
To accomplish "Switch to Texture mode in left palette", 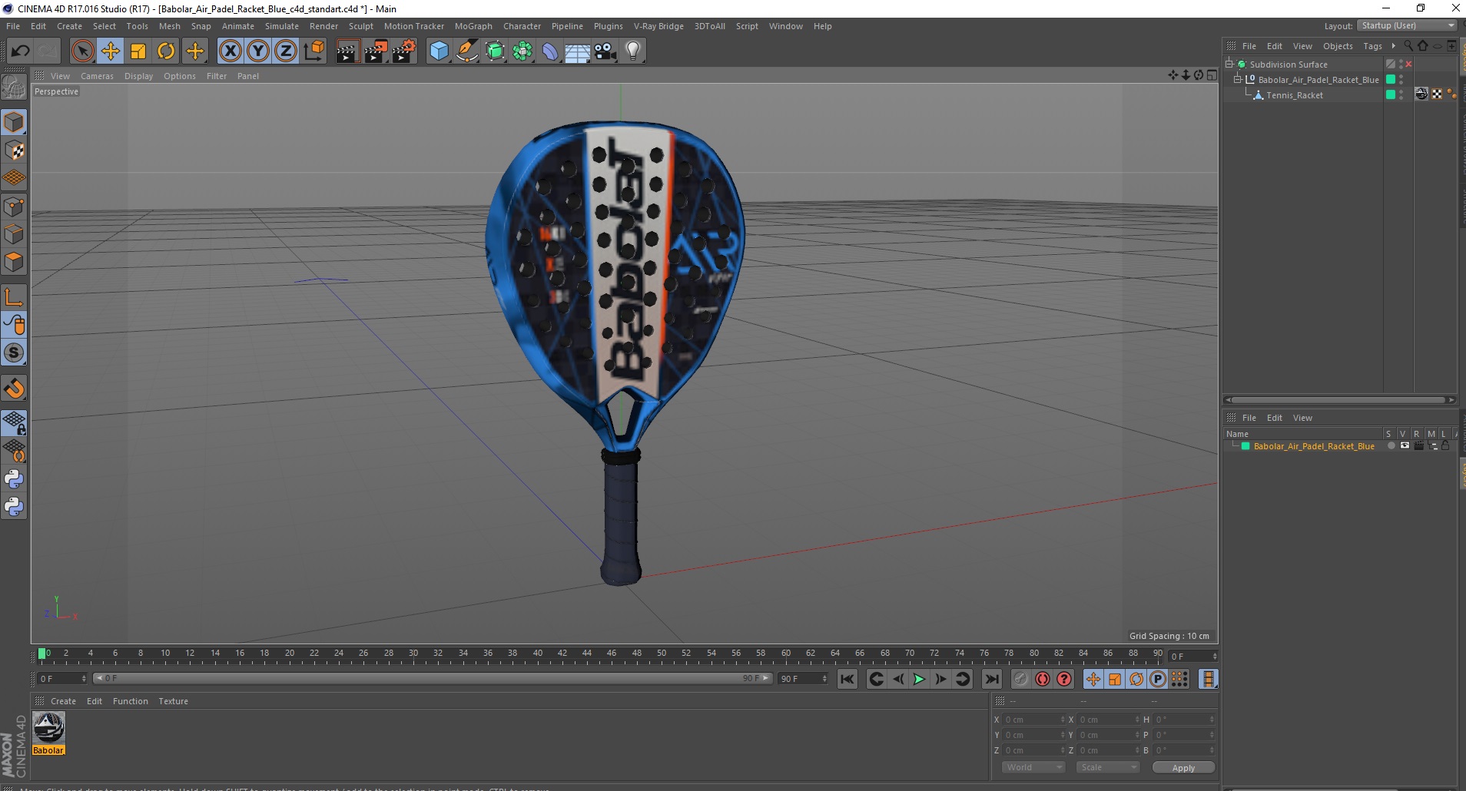I will 14,151.
